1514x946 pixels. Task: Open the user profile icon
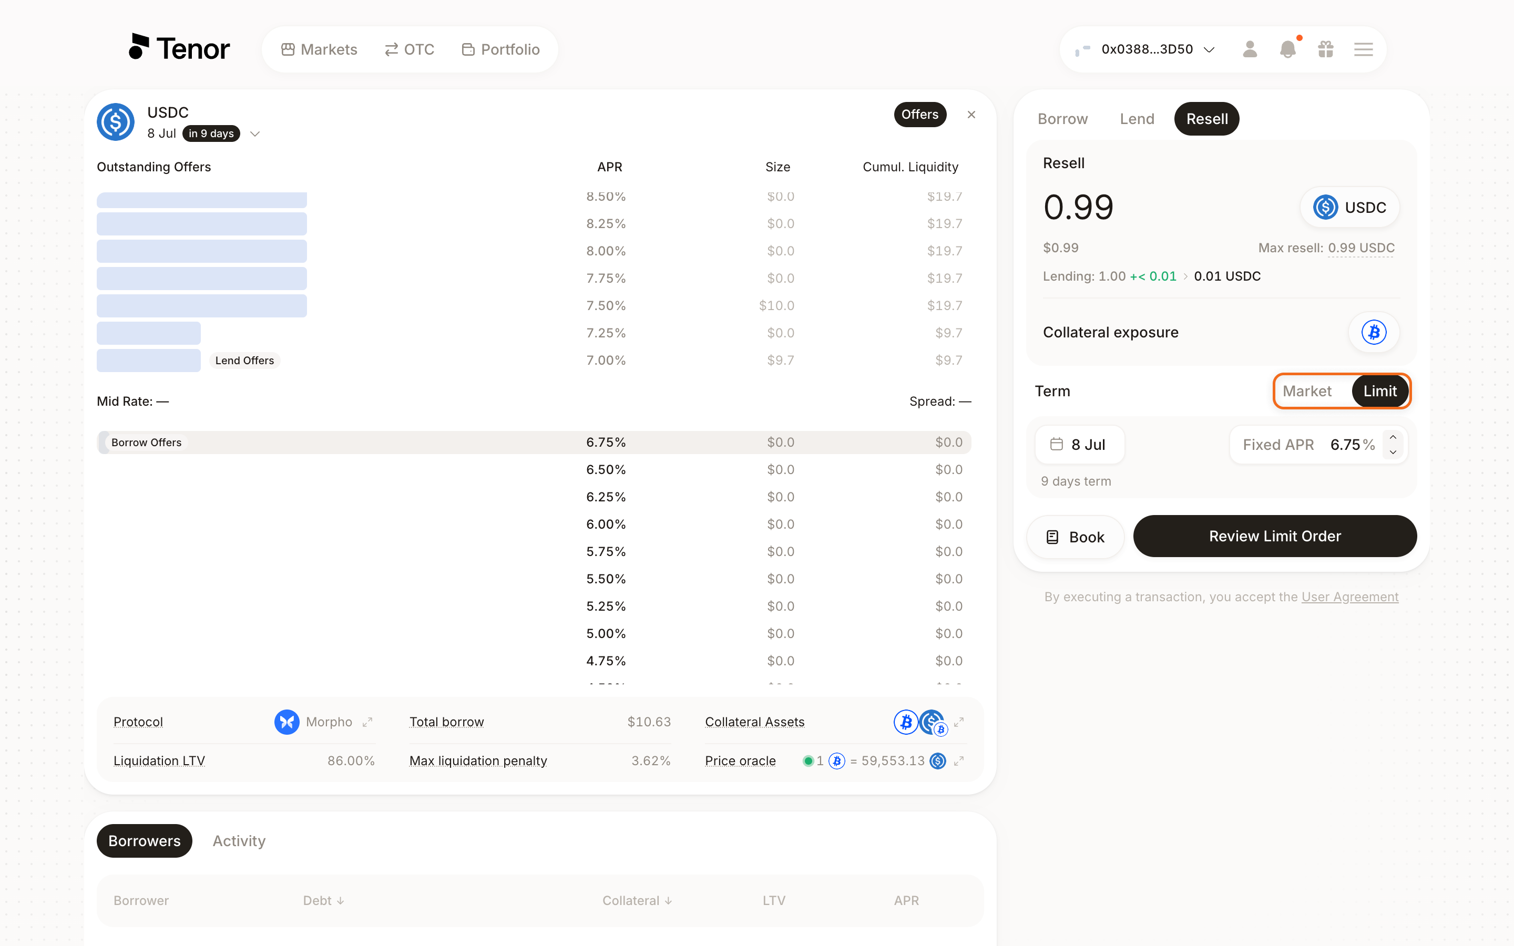[1250, 49]
